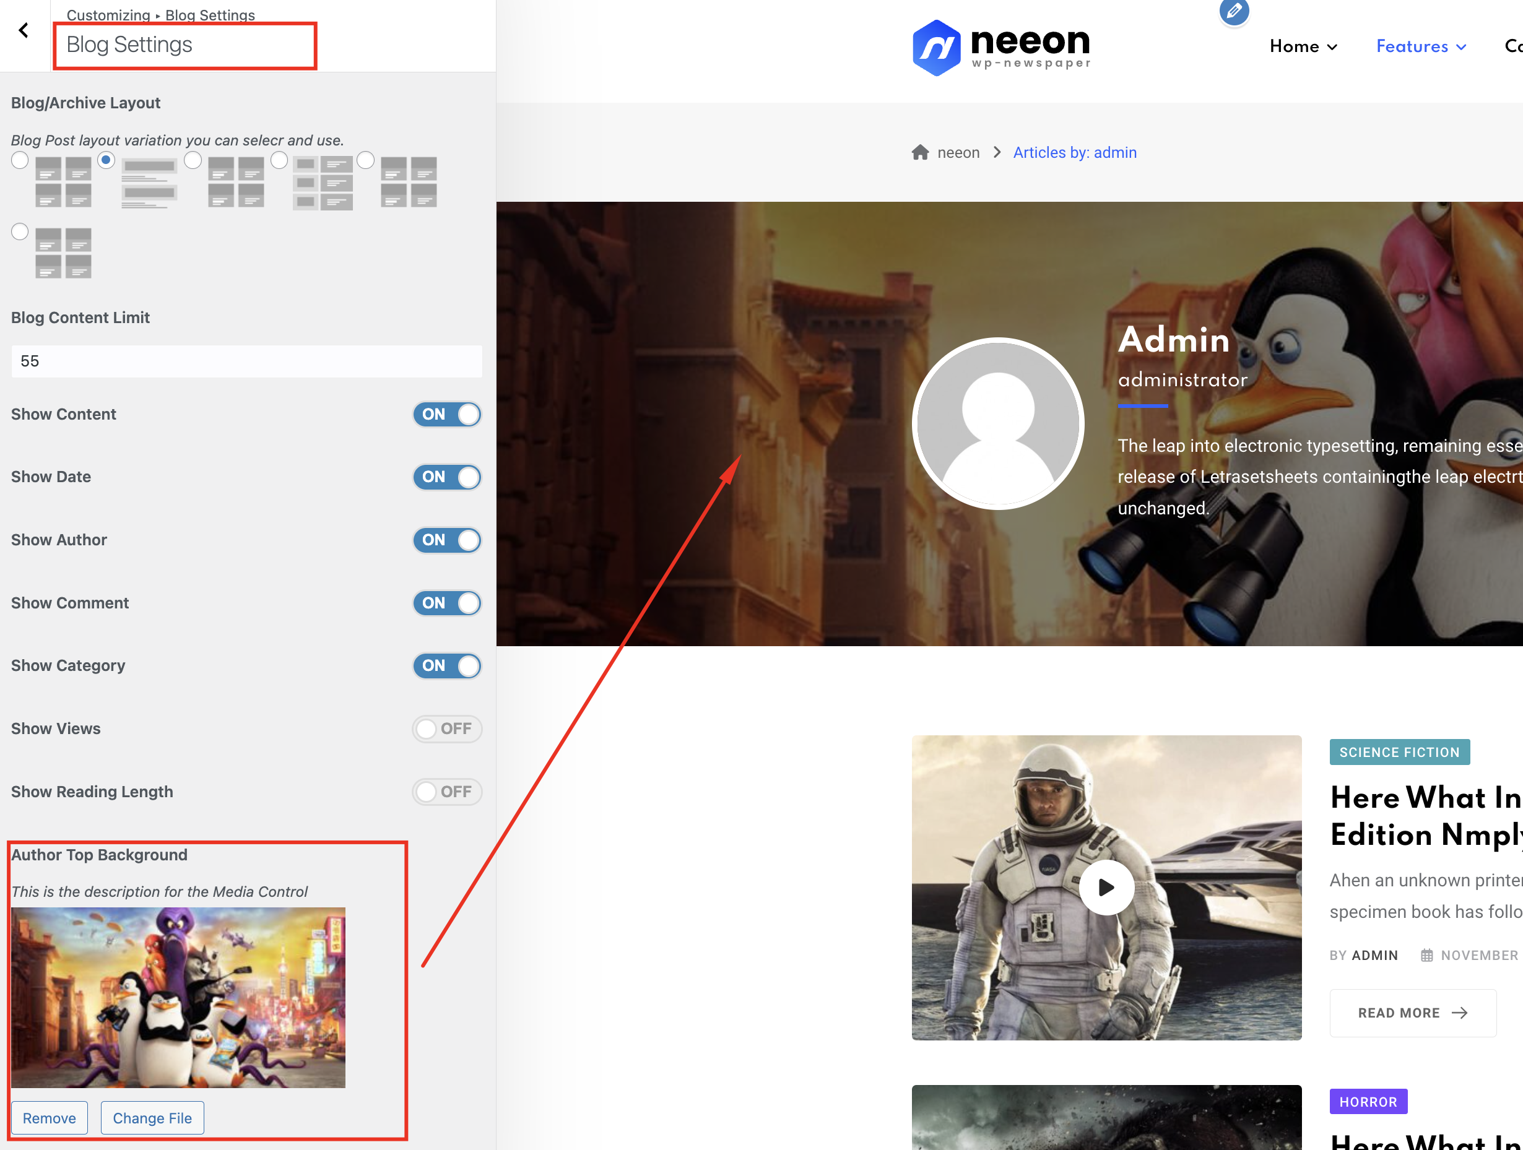The height and width of the screenshot is (1150, 1523).
Task: Click the 'administrator' role text
Action: point(1182,380)
